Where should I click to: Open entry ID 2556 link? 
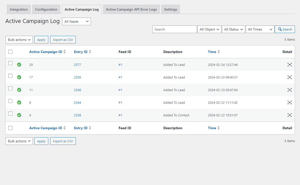tap(78, 77)
